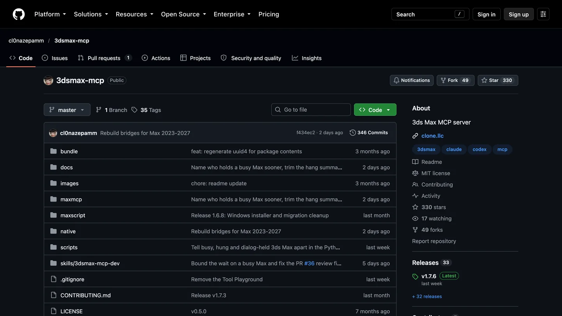Expand the Enterprise menu
562x316 pixels.
point(232,14)
